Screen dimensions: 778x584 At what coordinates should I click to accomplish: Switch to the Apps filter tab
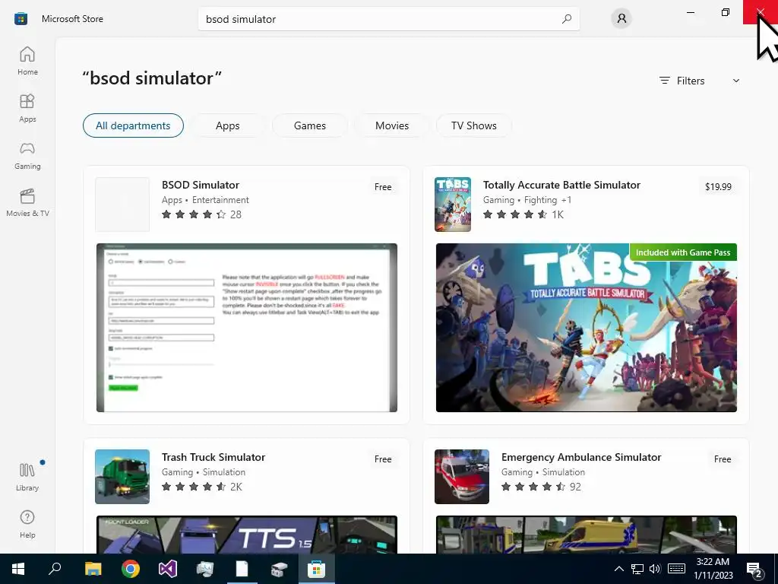coord(228,125)
